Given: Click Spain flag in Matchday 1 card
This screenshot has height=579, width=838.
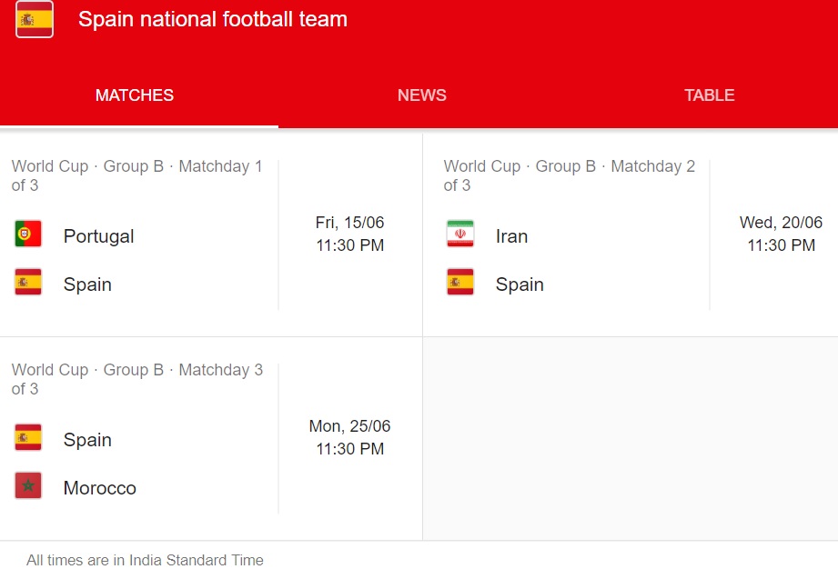Looking at the screenshot, I should [x=28, y=282].
